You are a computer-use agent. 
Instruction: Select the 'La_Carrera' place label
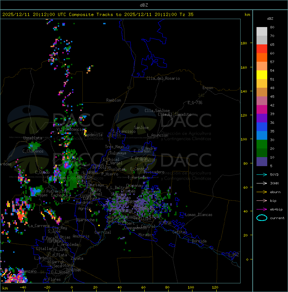coord(39,226)
